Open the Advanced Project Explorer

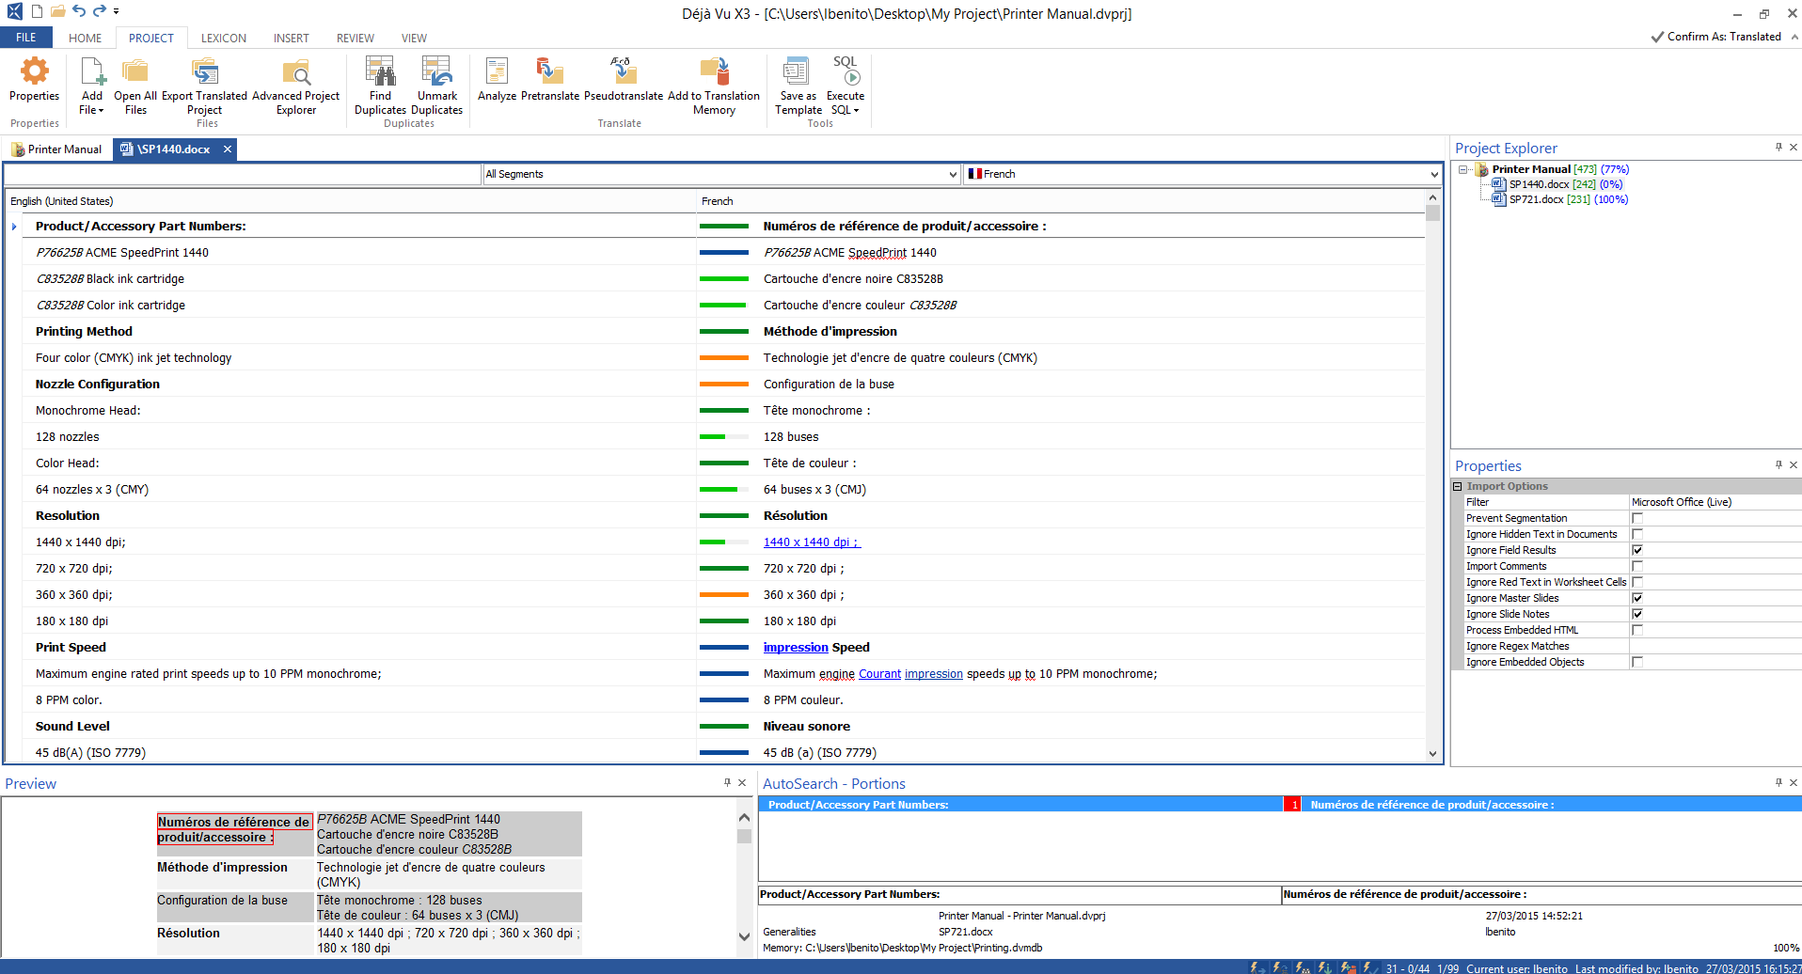coord(295,72)
